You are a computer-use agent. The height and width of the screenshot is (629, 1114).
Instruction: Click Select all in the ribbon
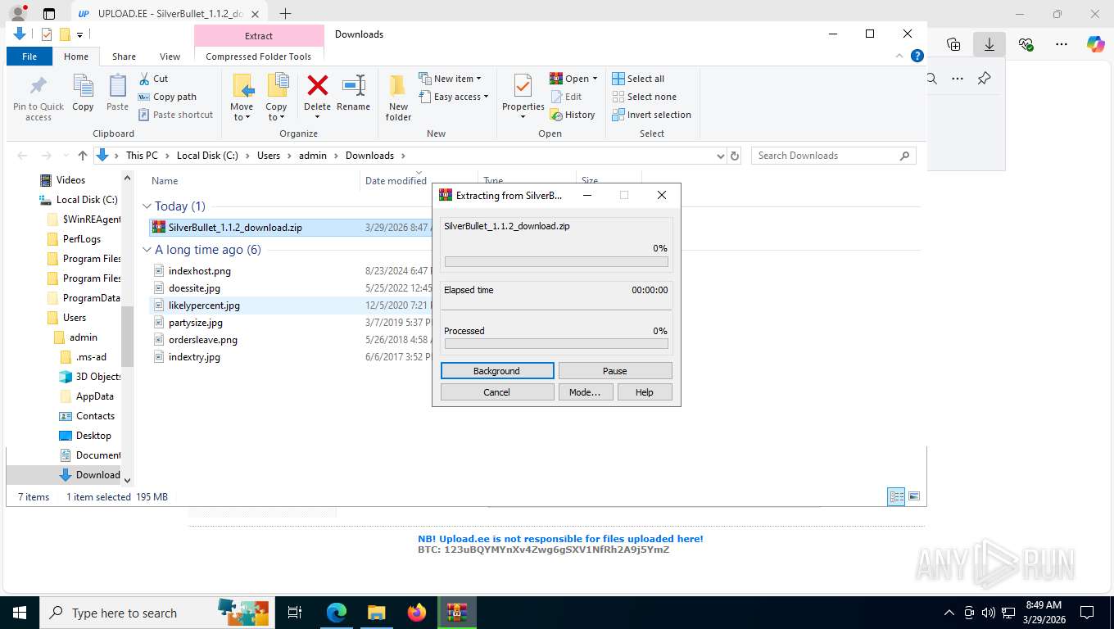638,79
